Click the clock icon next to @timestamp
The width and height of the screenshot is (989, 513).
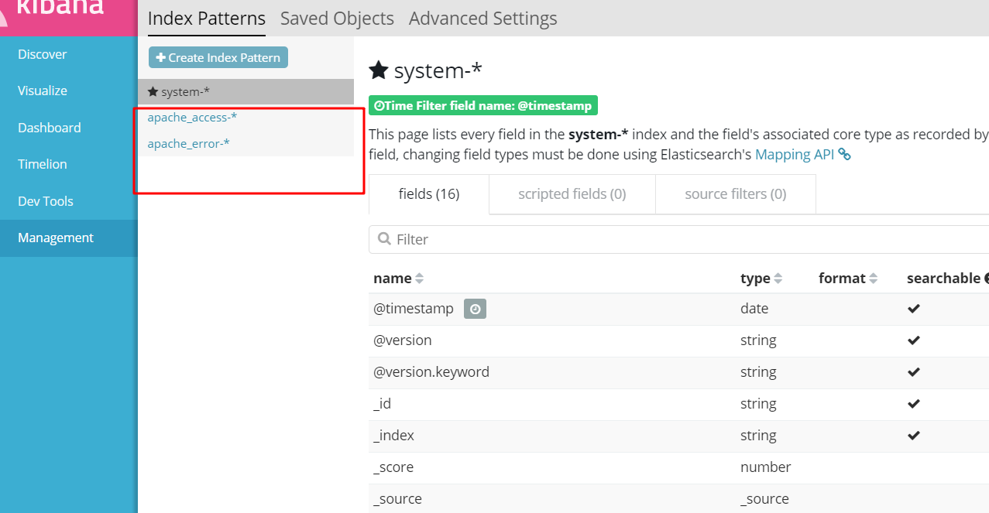pos(476,309)
